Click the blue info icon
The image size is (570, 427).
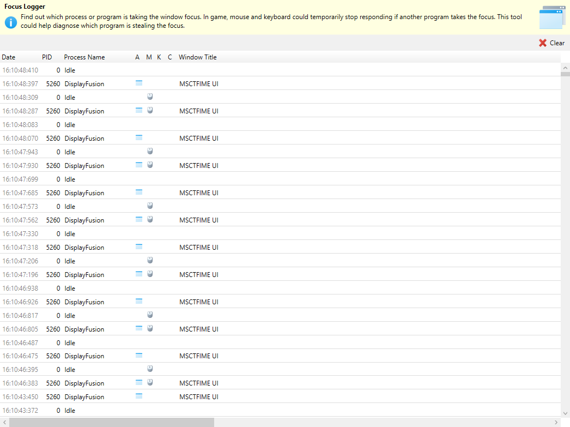pyautogui.click(x=11, y=22)
